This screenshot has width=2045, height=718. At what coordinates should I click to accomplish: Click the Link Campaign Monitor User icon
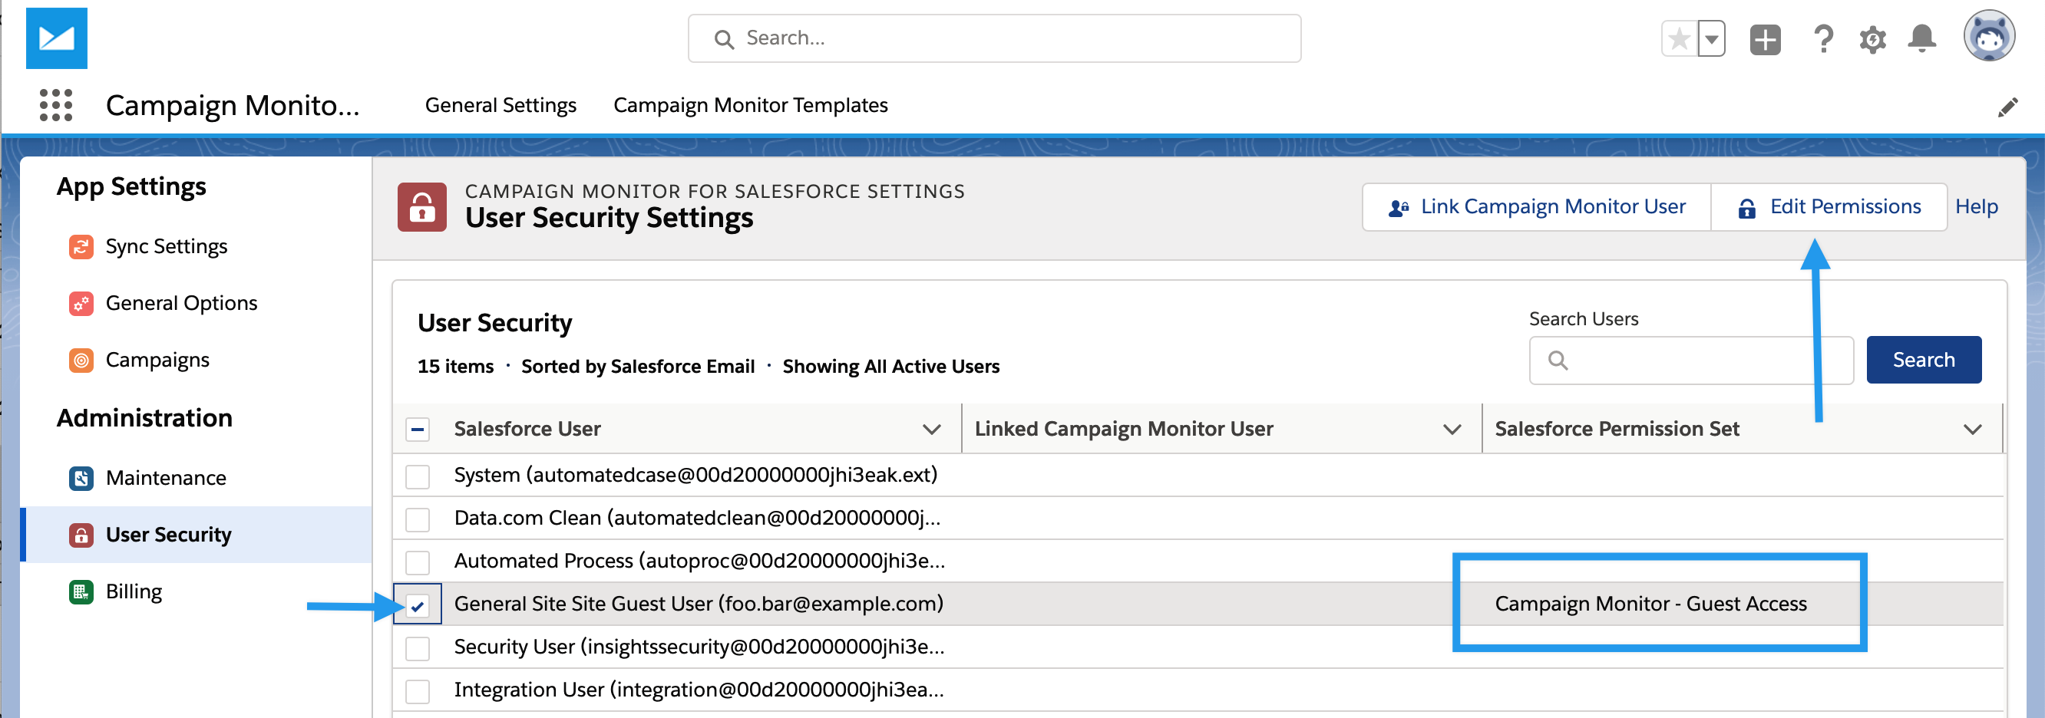[1398, 208]
